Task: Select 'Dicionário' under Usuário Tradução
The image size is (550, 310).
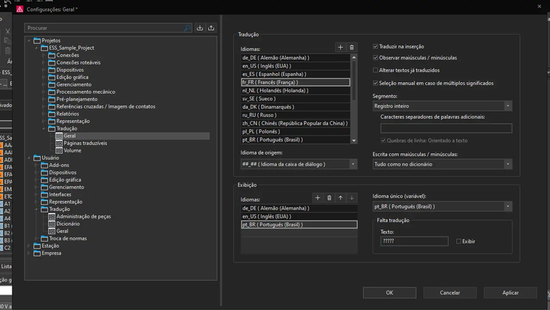Action: tap(67, 224)
